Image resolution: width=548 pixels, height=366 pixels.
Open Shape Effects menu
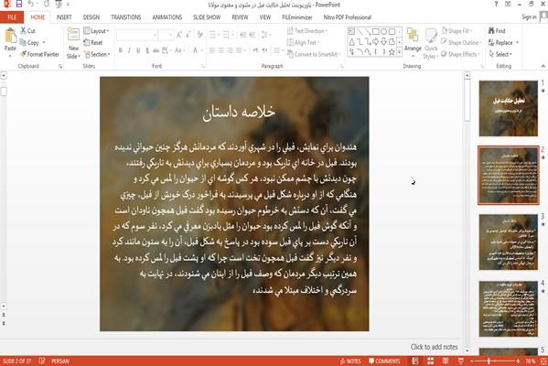(460, 54)
